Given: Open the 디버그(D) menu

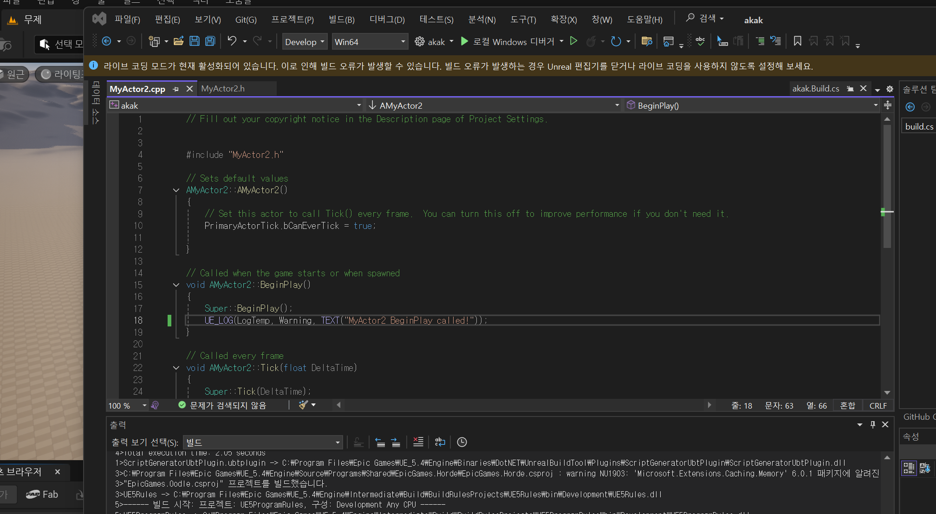Looking at the screenshot, I should coord(387,20).
